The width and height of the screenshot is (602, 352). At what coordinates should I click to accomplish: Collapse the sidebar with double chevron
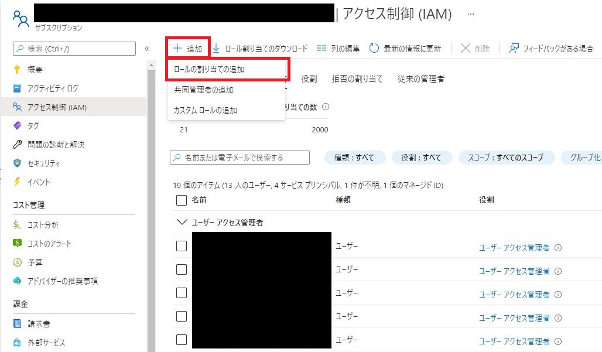click(146, 49)
